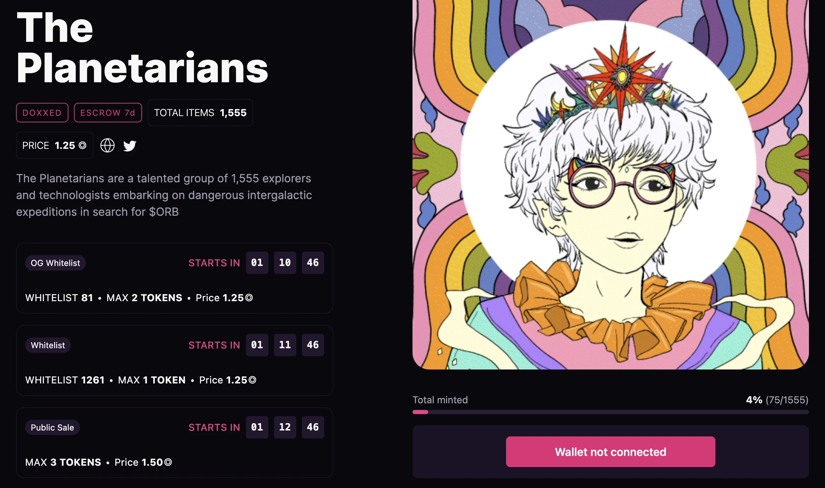This screenshot has width=825, height=488.
Task: Select the Public Sale phase pill
Action: click(x=52, y=427)
